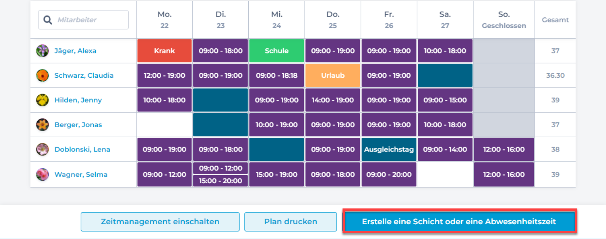This screenshot has height=239, width=606.
Task: Select the green Schule block
Action: 277,51
